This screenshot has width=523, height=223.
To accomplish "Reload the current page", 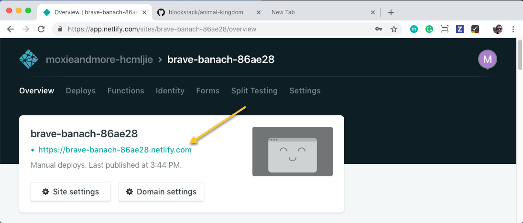I will [x=42, y=29].
